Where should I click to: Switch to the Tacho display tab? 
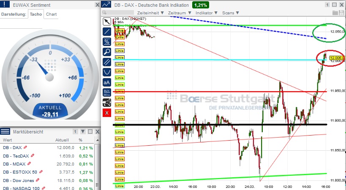(36, 14)
